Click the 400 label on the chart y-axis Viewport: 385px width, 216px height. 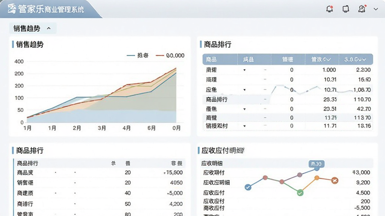(x=19, y=61)
